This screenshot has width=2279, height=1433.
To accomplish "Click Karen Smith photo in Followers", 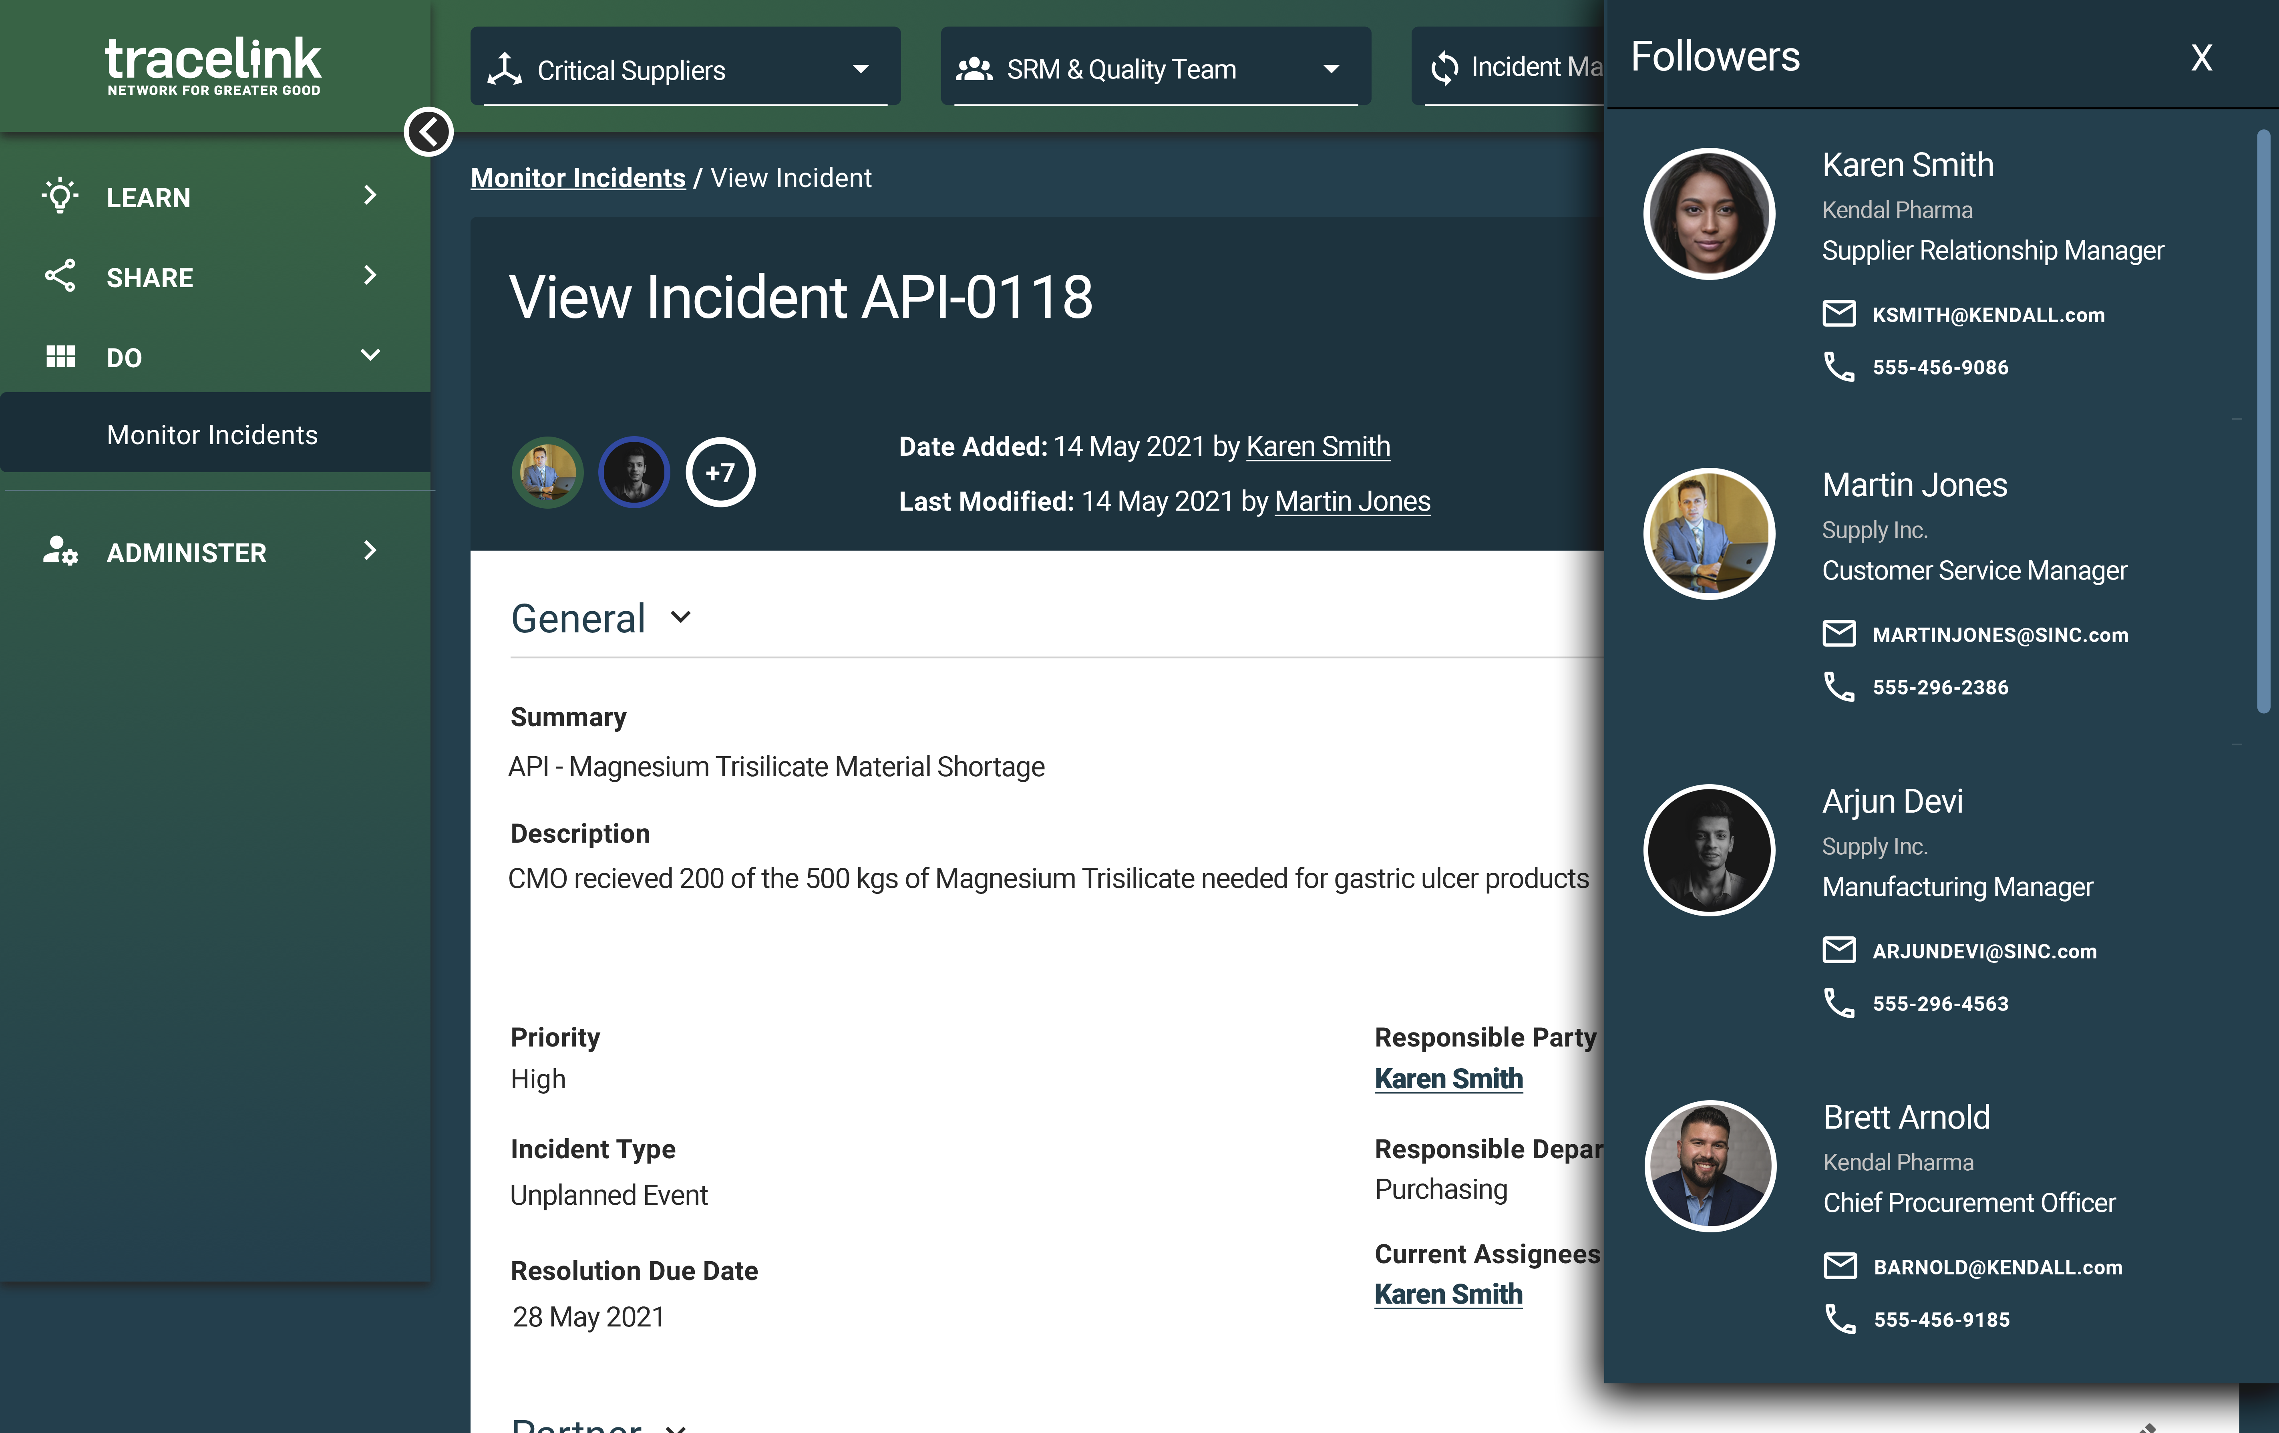I will (x=1709, y=214).
